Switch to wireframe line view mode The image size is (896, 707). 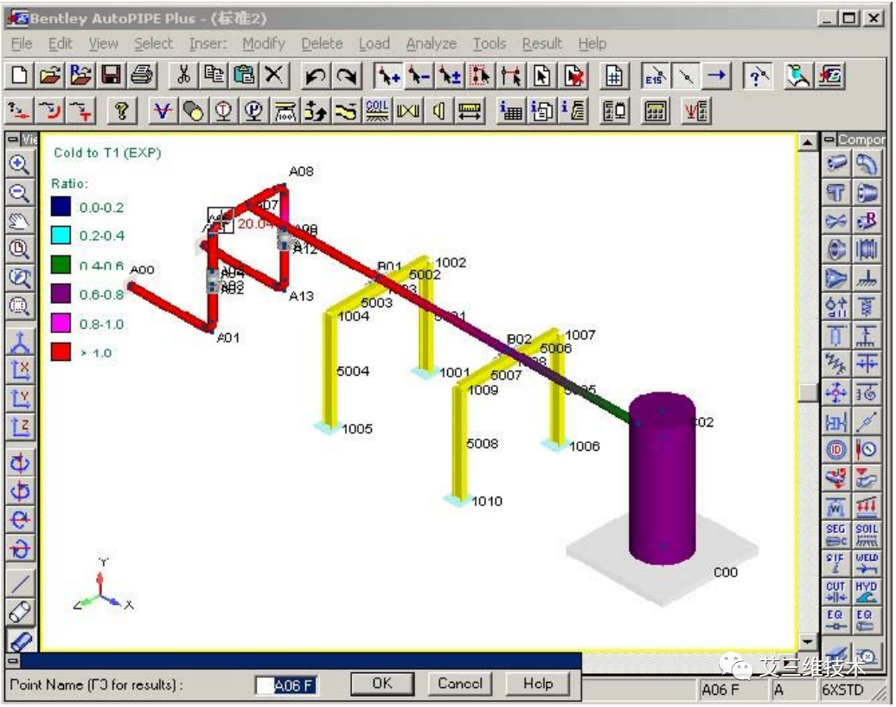(x=19, y=584)
